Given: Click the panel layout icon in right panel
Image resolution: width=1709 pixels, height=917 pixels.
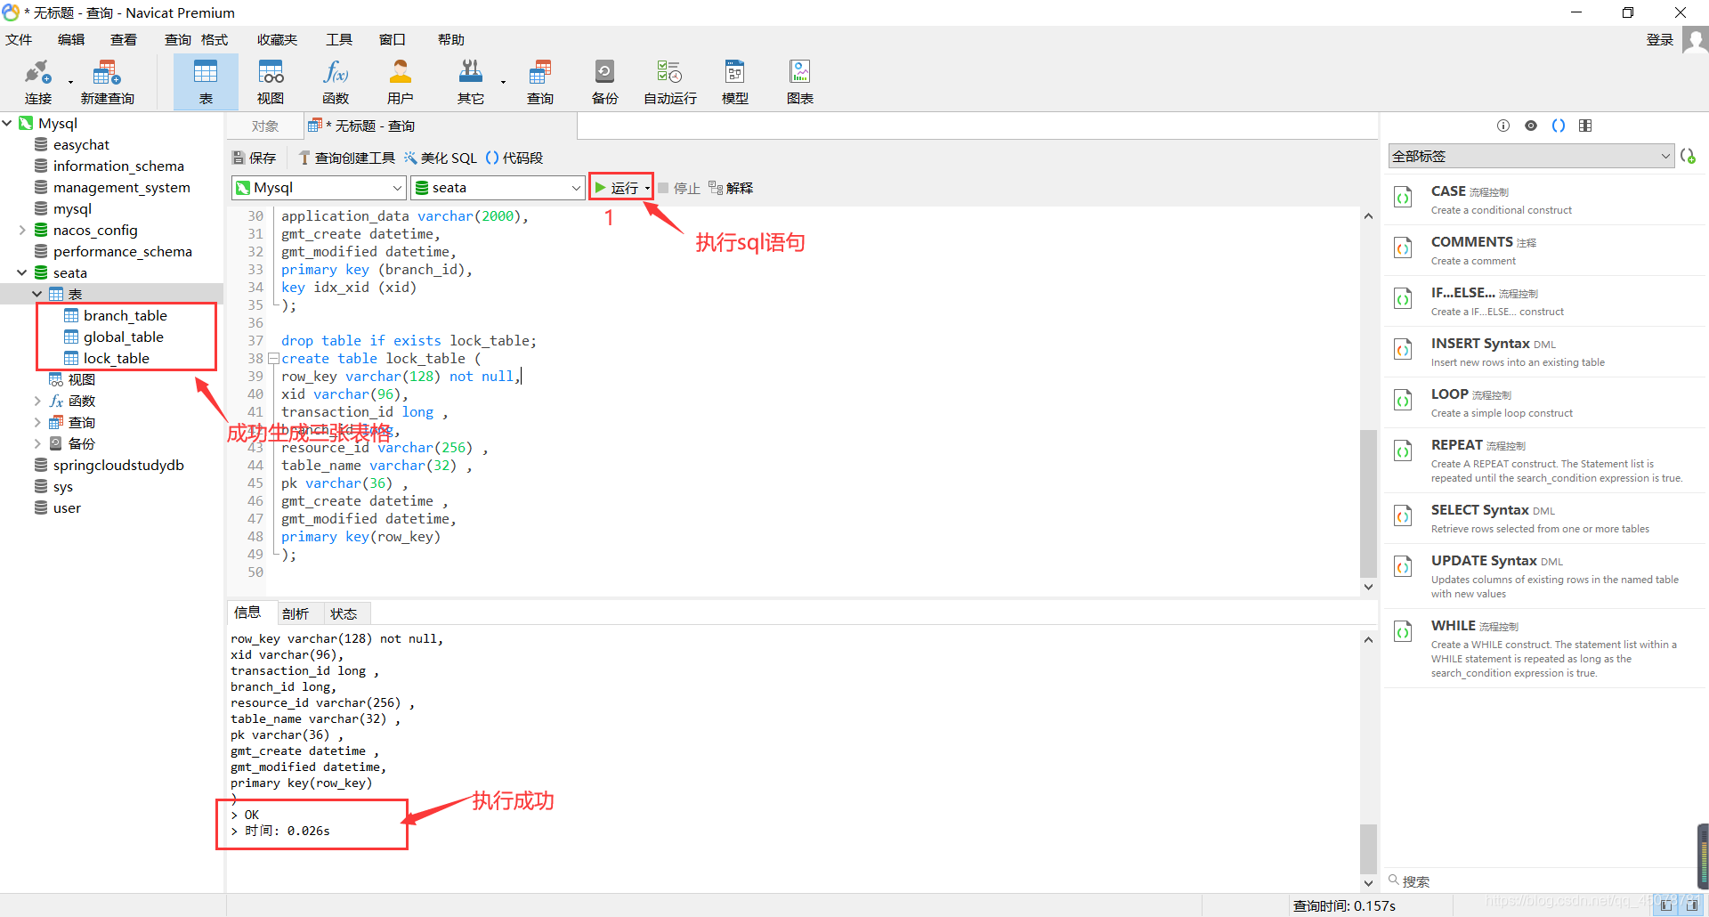Looking at the screenshot, I should coord(1585,126).
